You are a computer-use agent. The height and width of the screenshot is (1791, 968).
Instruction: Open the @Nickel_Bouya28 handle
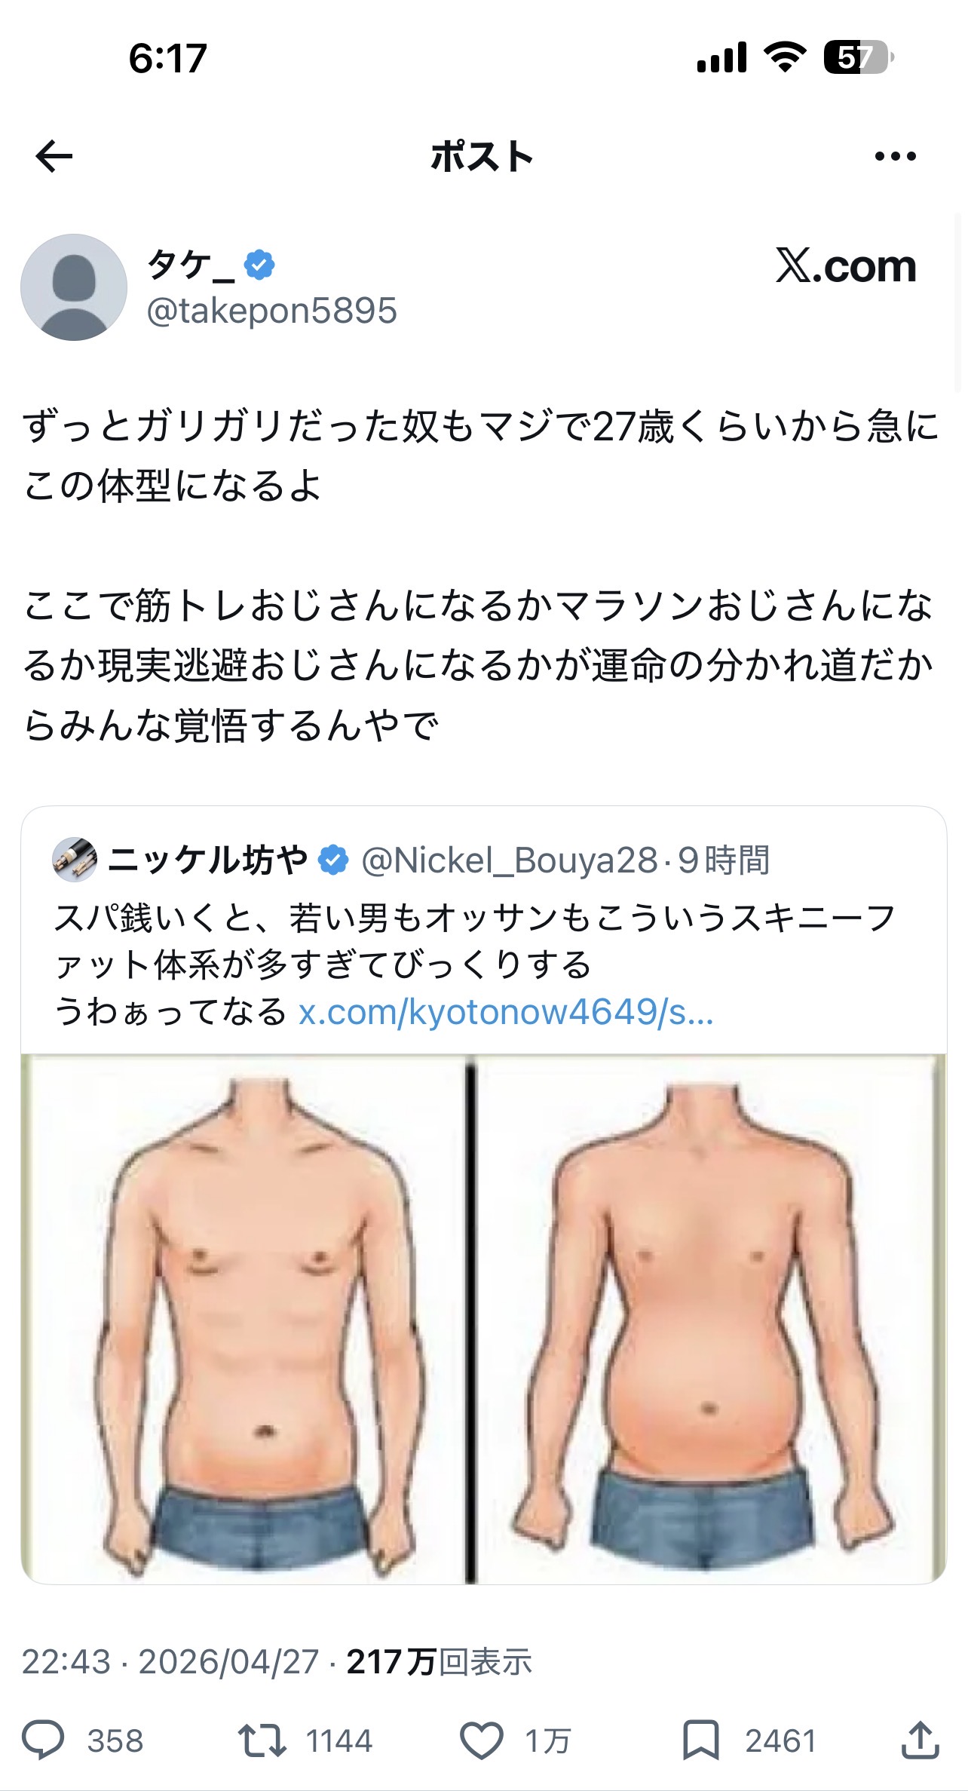tap(510, 860)
